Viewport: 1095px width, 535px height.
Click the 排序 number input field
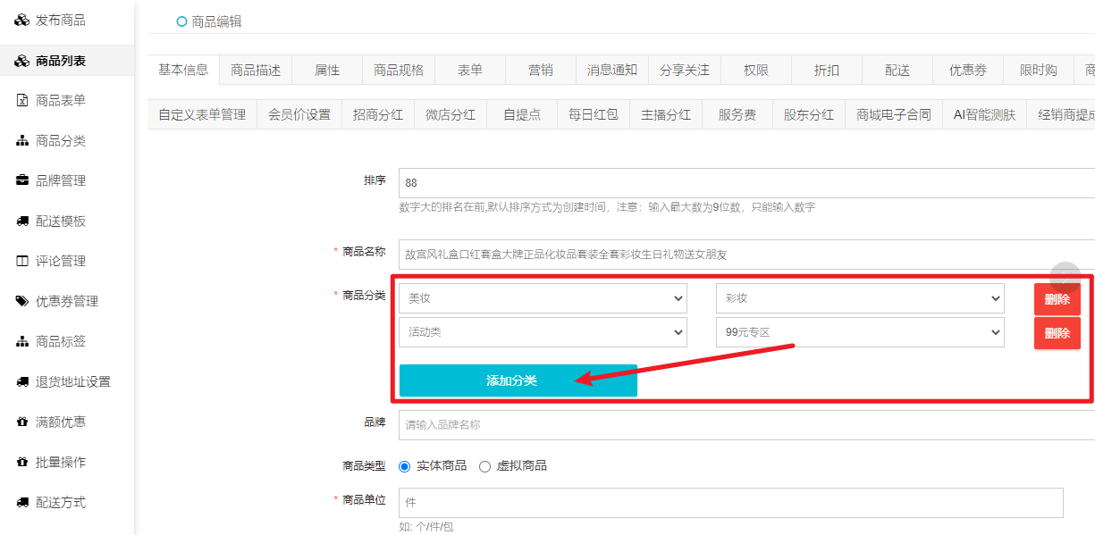click(x=746, y=183)
